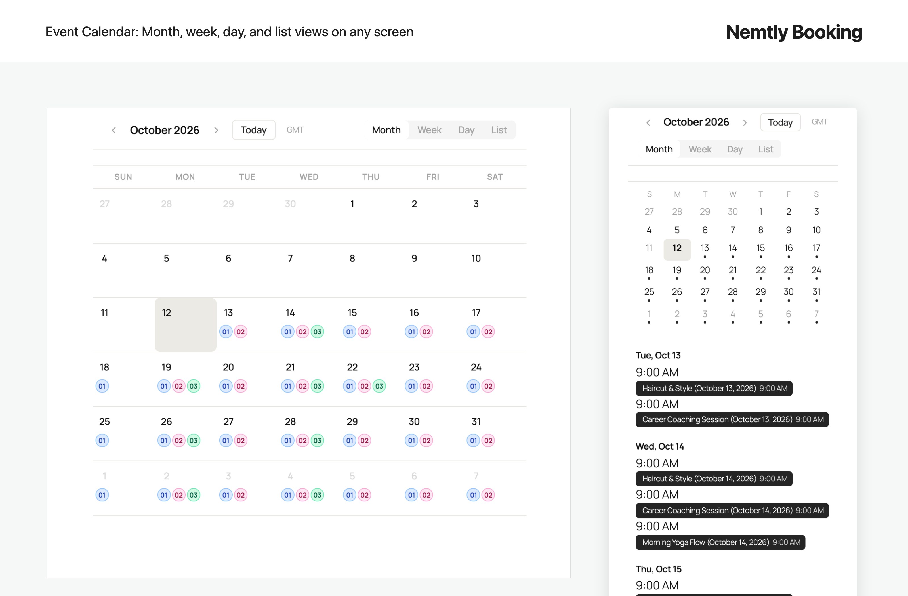Screen dimensions: 908x596
Task: Open event 03 badge on October 22
Action: 379,386
